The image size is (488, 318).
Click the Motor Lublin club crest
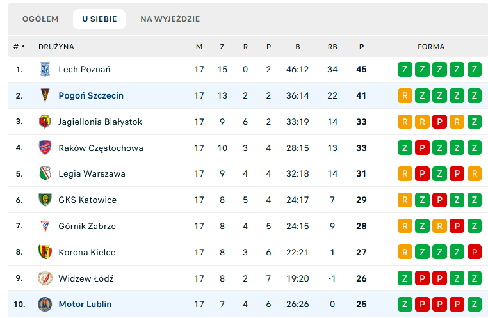point(45,304)
